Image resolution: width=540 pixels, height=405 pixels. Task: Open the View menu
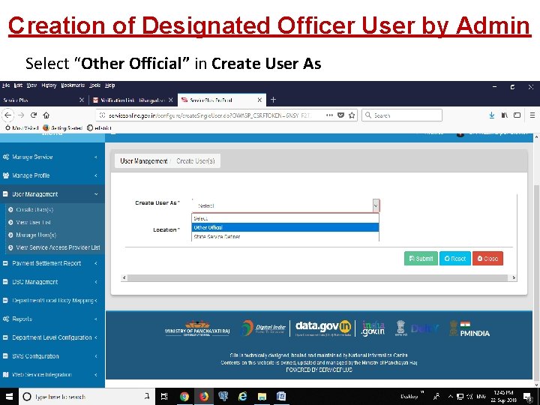tap(31, 85)
